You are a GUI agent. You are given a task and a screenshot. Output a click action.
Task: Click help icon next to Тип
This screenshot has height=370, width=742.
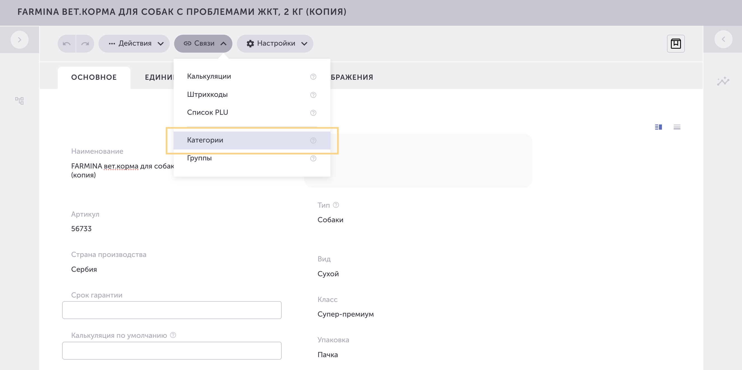pyautogui.click(x=336, y=205)
